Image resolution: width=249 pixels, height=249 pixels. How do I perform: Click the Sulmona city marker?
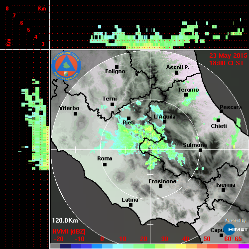click(200, 150)
